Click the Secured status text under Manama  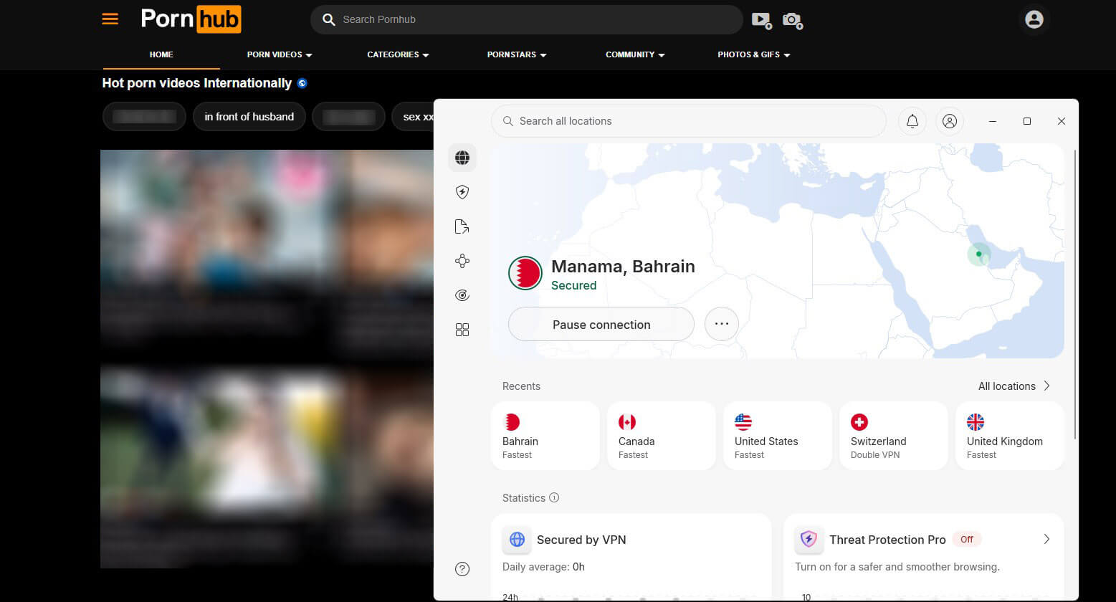pos(573,285)
